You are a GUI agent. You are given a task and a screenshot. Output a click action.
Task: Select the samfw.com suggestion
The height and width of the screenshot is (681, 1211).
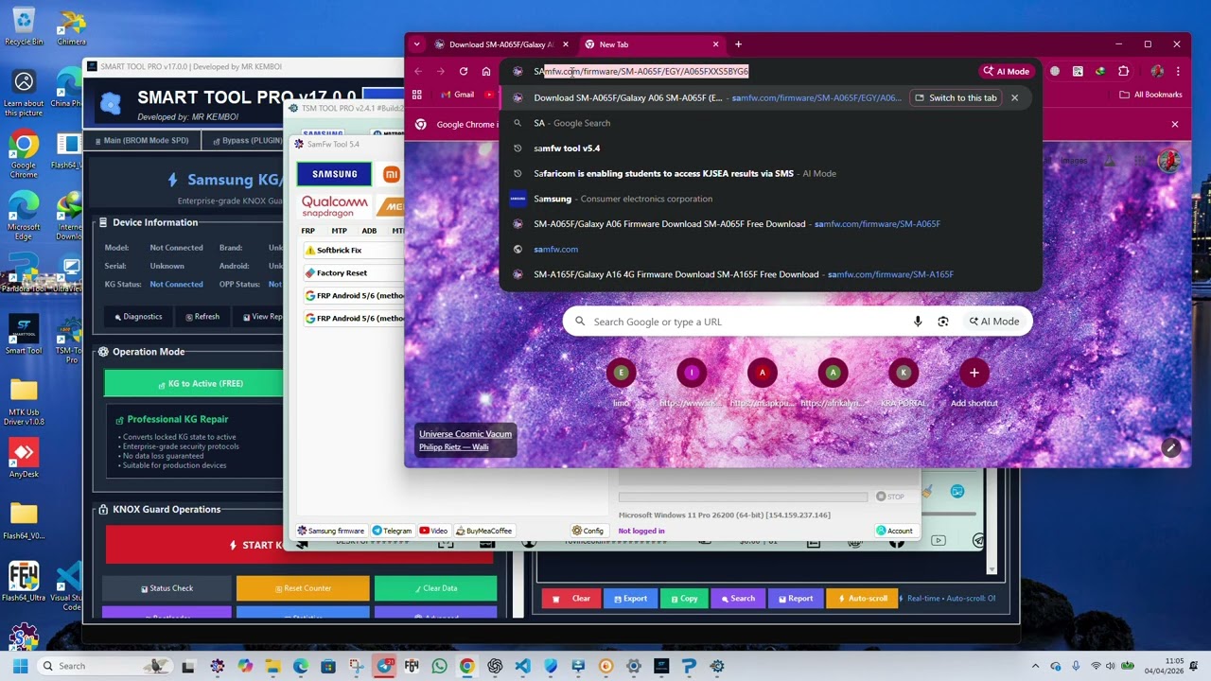click(770, 249)
